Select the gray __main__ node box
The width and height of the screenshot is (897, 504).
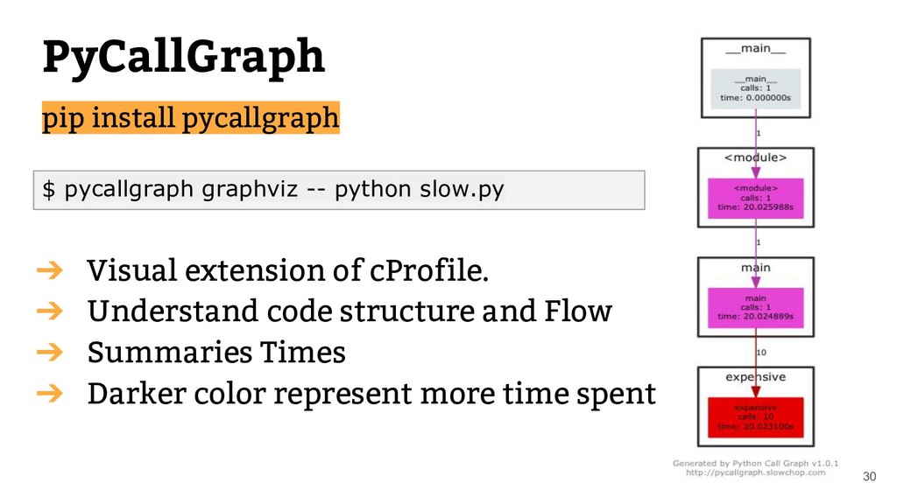click(x=755, y=88)
